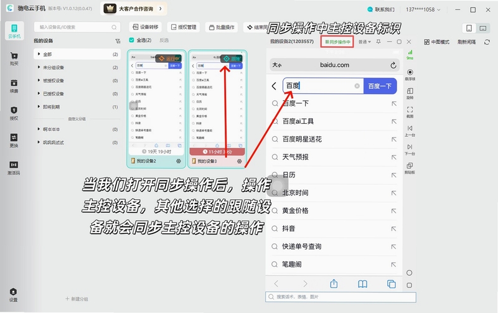
Task: Clear the 百度 search text with the x icon
Action: tap(357, 86)
